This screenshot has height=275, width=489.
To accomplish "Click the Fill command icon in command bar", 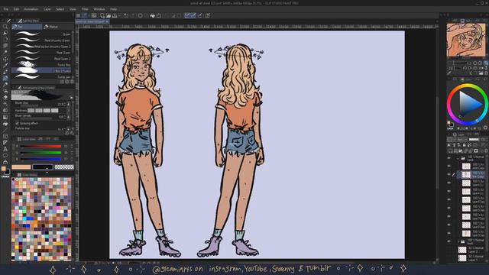I will 153,15.
